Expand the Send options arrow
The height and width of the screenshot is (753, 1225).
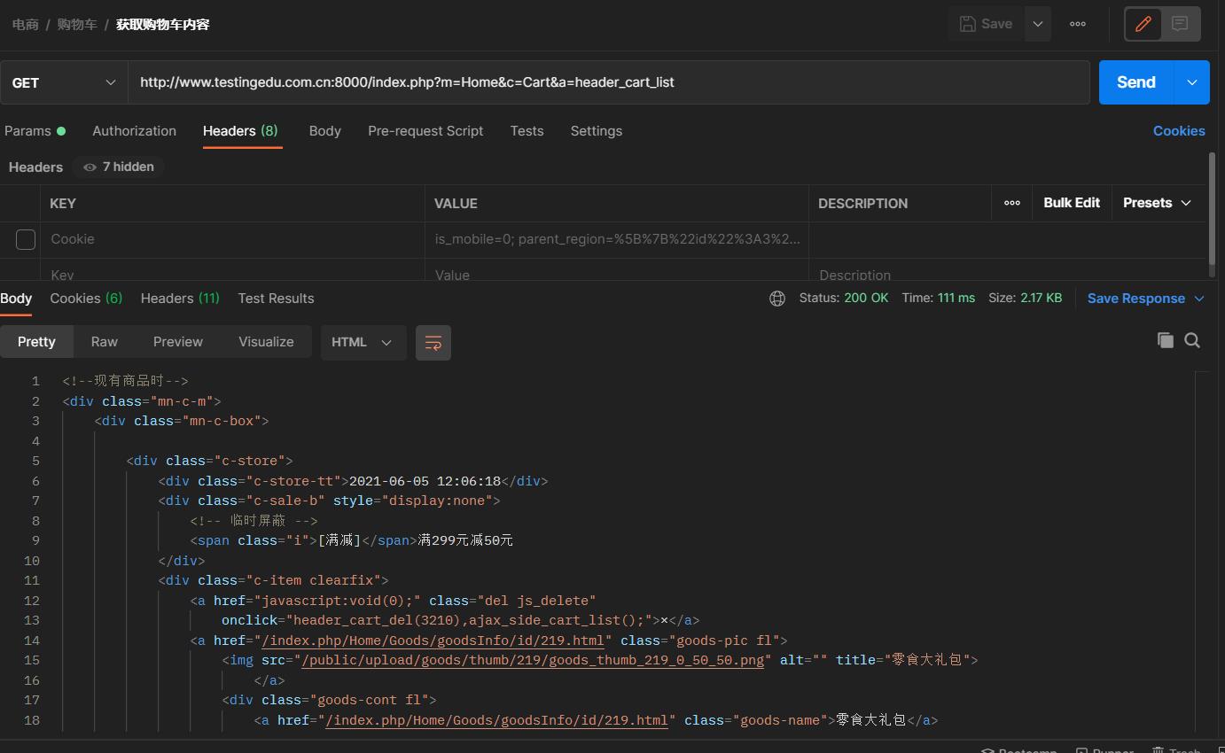[1192, 82]
